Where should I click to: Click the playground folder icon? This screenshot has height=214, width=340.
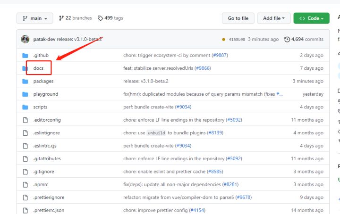point(25,94)
